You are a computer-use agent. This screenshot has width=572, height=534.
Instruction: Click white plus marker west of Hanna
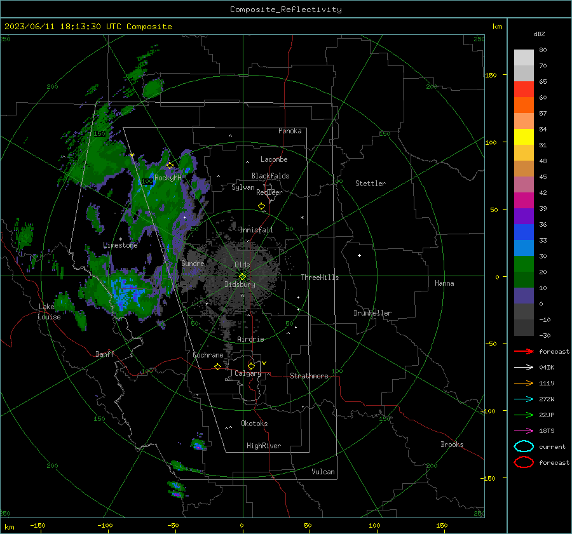pos(359,255)
